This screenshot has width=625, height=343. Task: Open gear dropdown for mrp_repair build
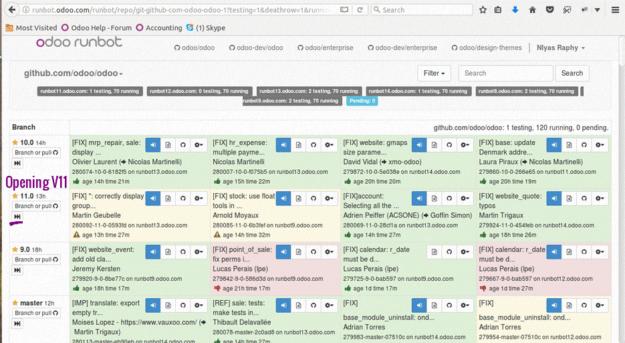click(199, 145)
